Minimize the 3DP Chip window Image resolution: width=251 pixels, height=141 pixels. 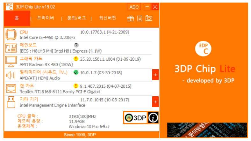(147, 7)
